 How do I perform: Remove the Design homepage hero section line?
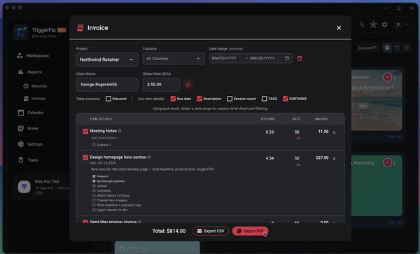[x=334, y=159]
